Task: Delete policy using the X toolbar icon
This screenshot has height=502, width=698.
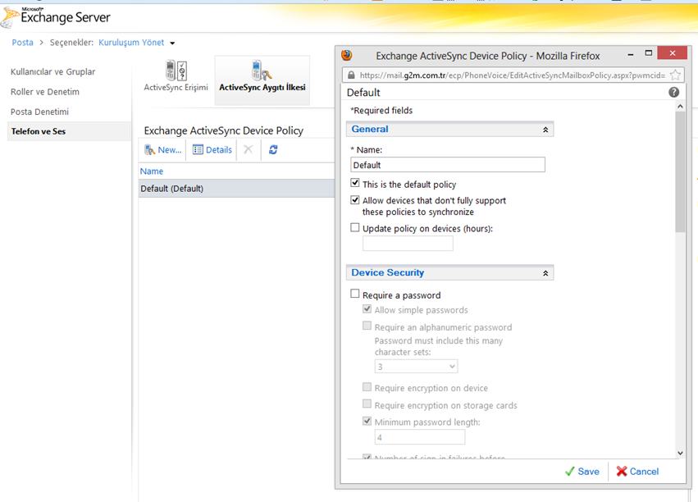Action: pos(249,149)
